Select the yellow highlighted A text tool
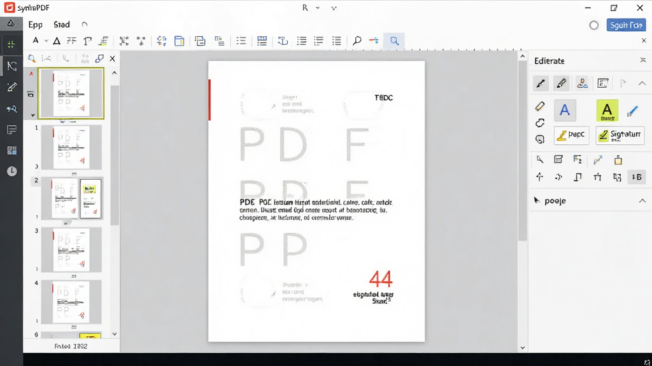The height and width of the screenshot is (366, 652). (607, 111)
